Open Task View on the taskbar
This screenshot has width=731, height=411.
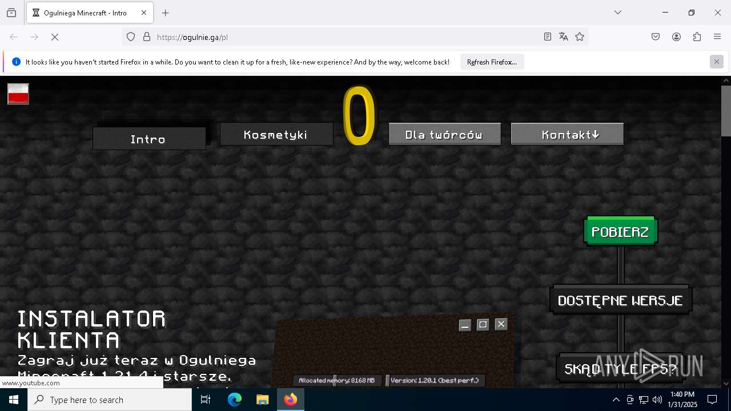point(206,400)
